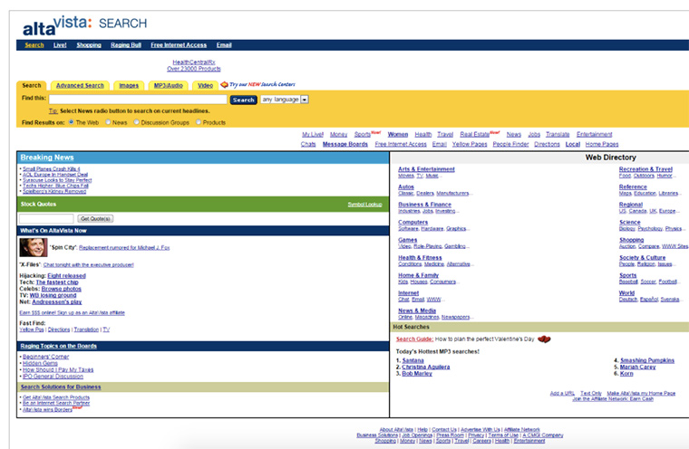Open the Games directory category
Viewport: 689px width, 449px height.
[x=407, y=240]
